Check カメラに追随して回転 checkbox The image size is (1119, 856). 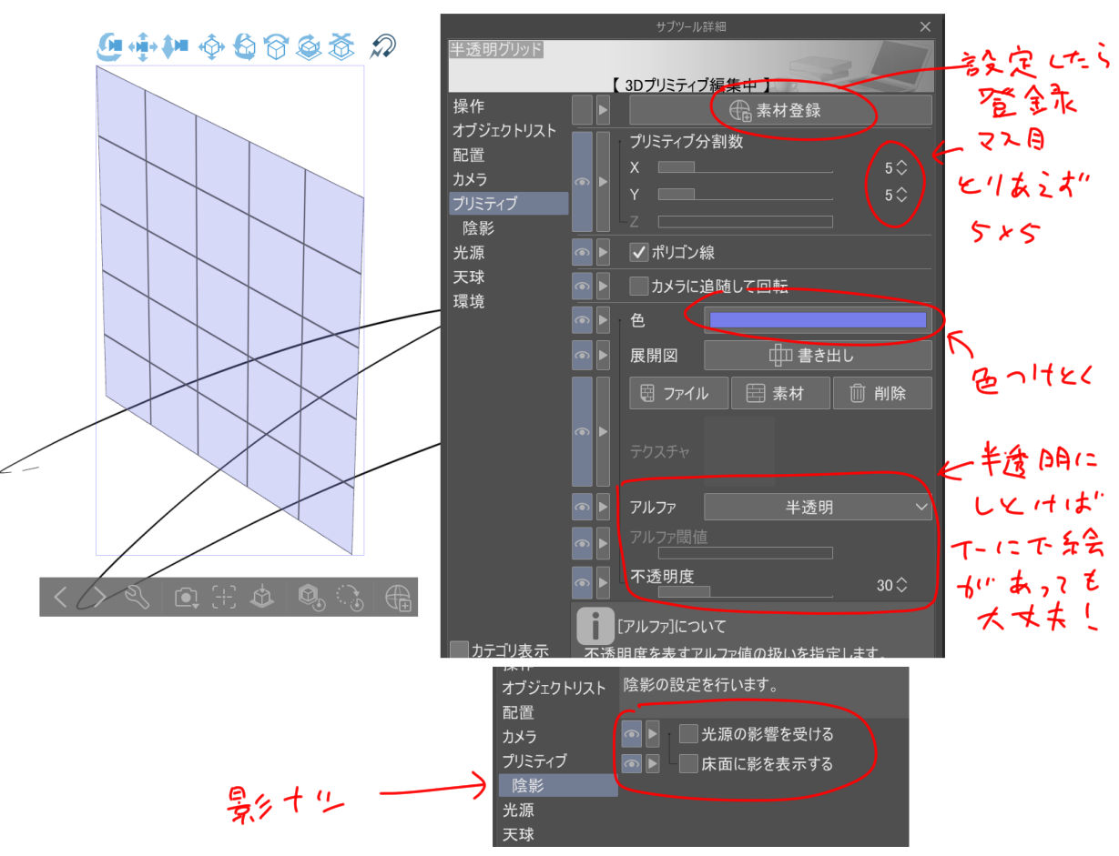tap(639, 287)
